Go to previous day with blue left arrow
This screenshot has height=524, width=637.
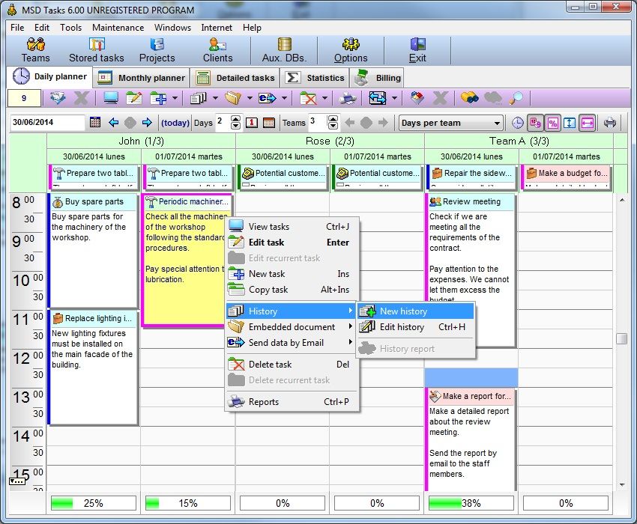(113, 122)
